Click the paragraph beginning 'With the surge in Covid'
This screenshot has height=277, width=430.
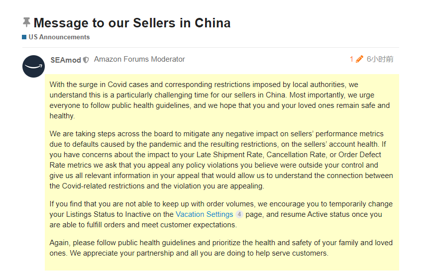[219, 100]
